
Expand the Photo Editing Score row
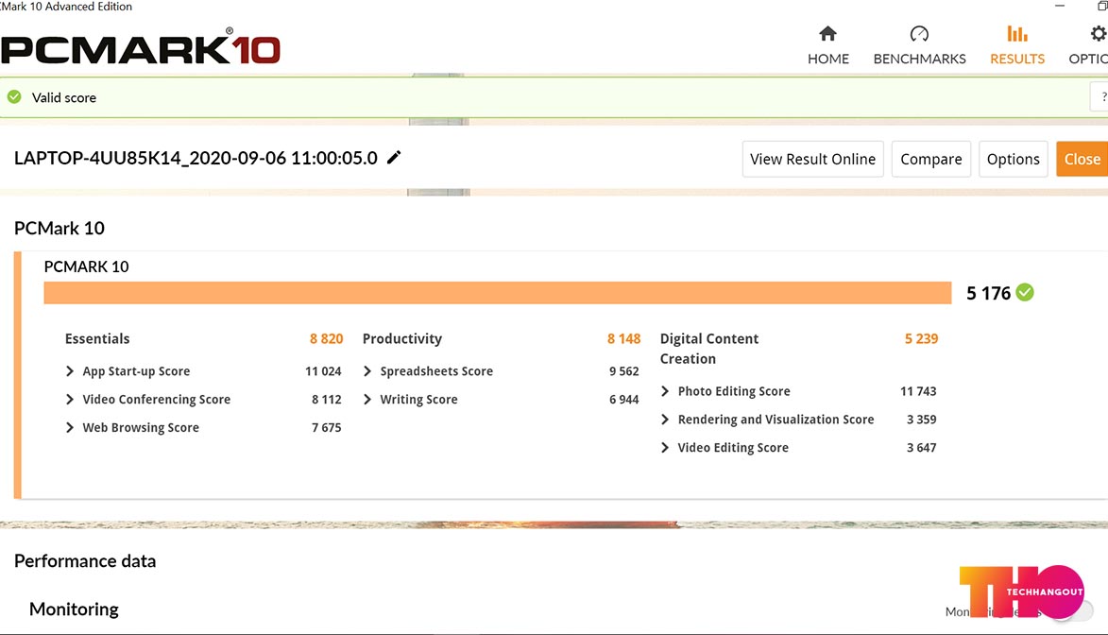664,391
